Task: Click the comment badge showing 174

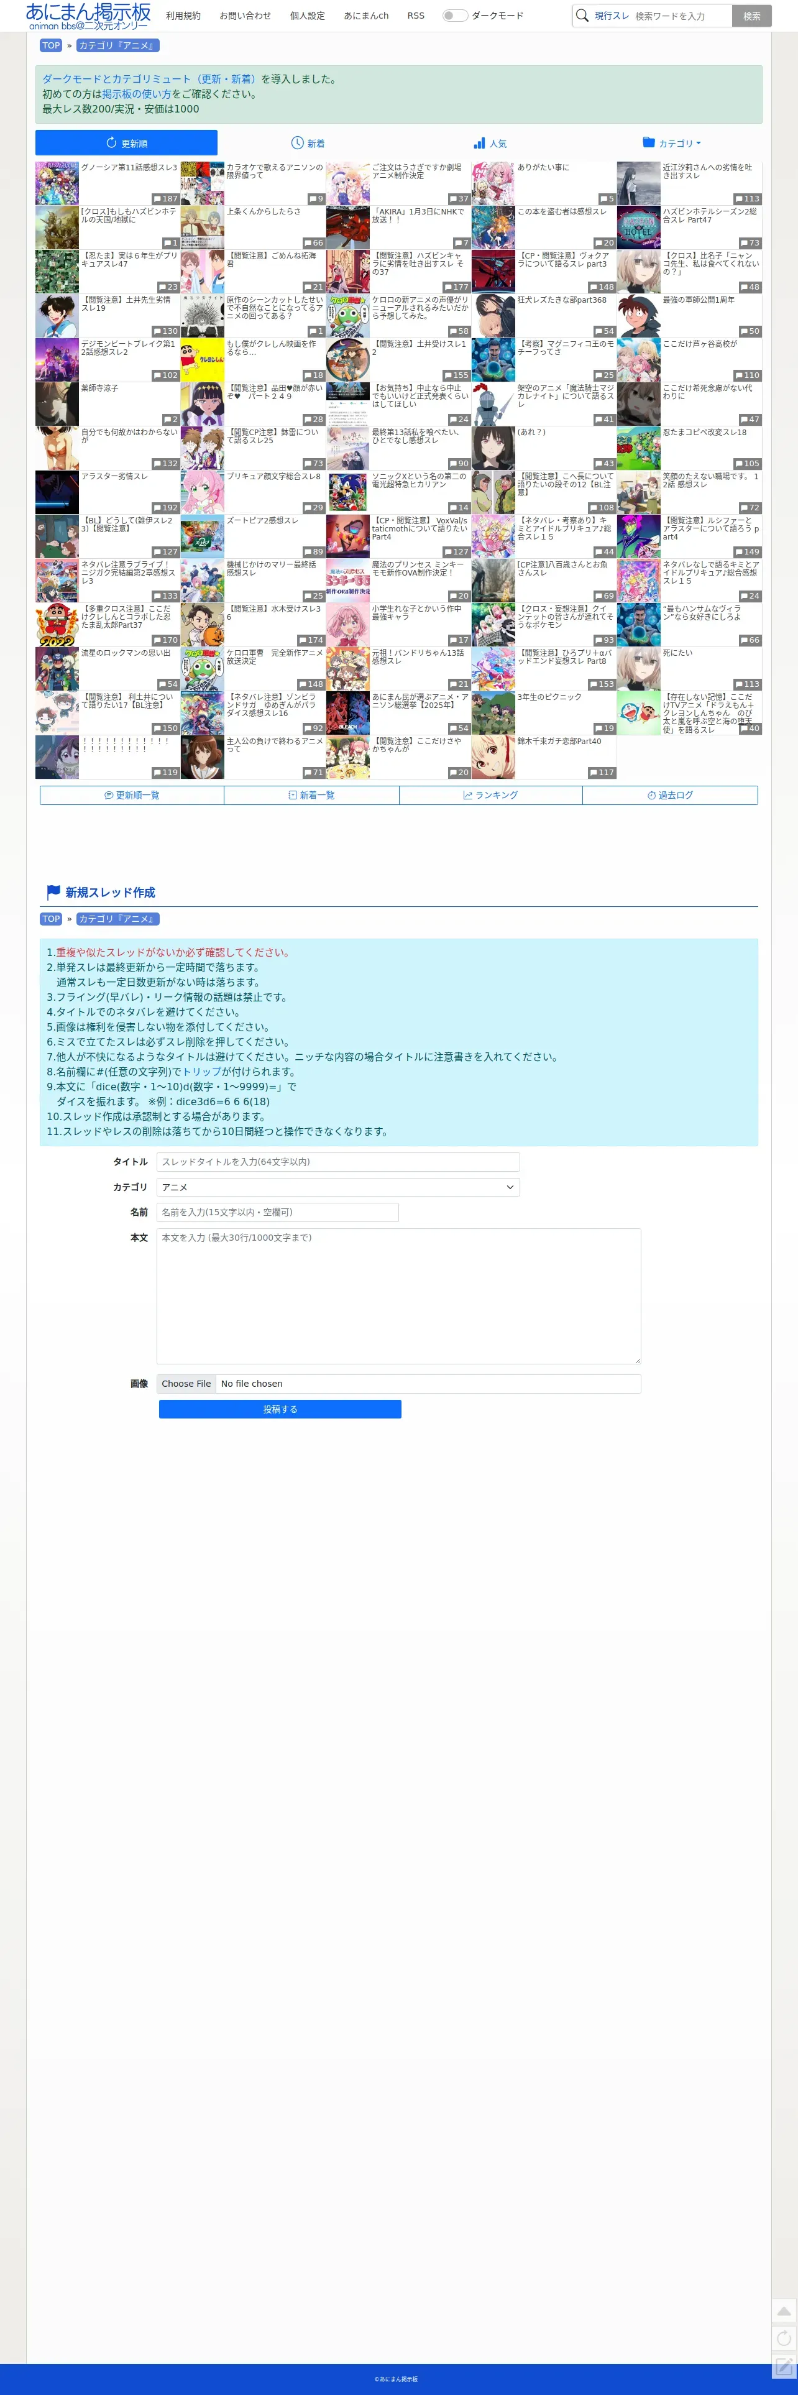Action: (x=311, y=640)
